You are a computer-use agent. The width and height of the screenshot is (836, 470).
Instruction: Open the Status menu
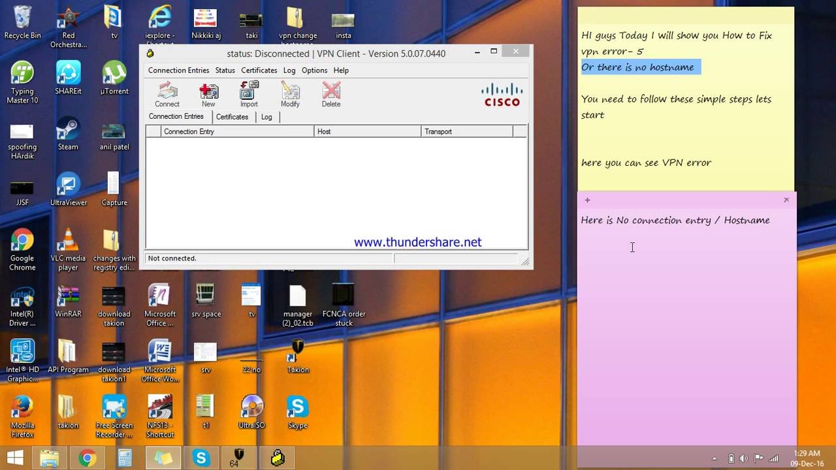(225, 70)
